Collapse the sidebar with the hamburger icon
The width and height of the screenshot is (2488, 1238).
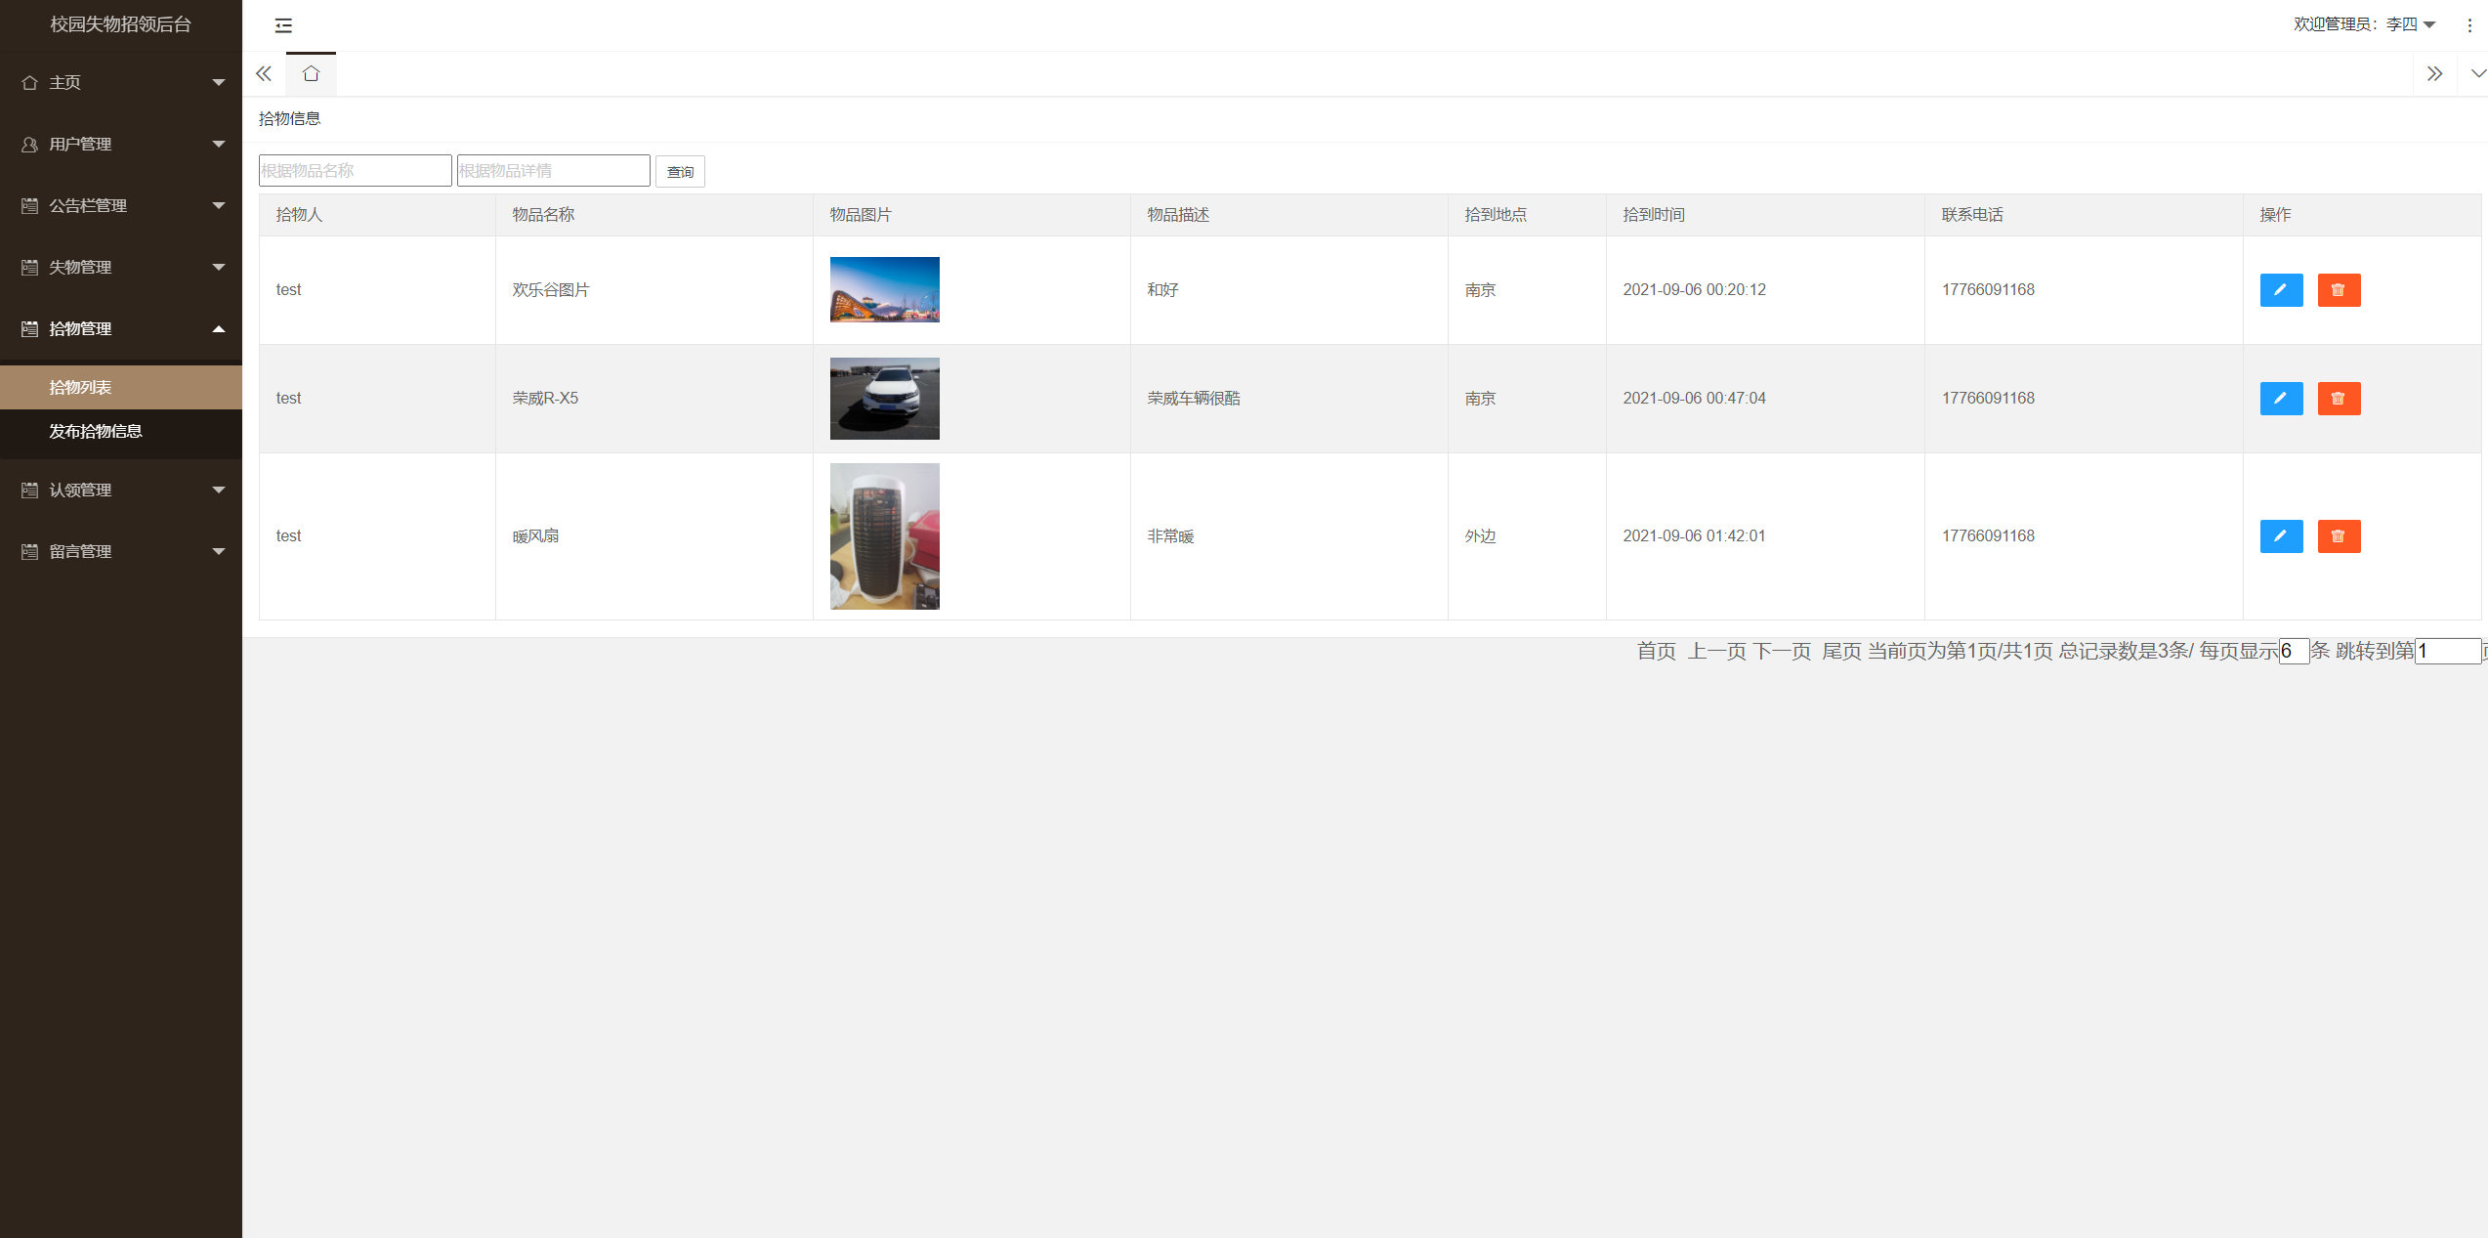coord(283,25)
